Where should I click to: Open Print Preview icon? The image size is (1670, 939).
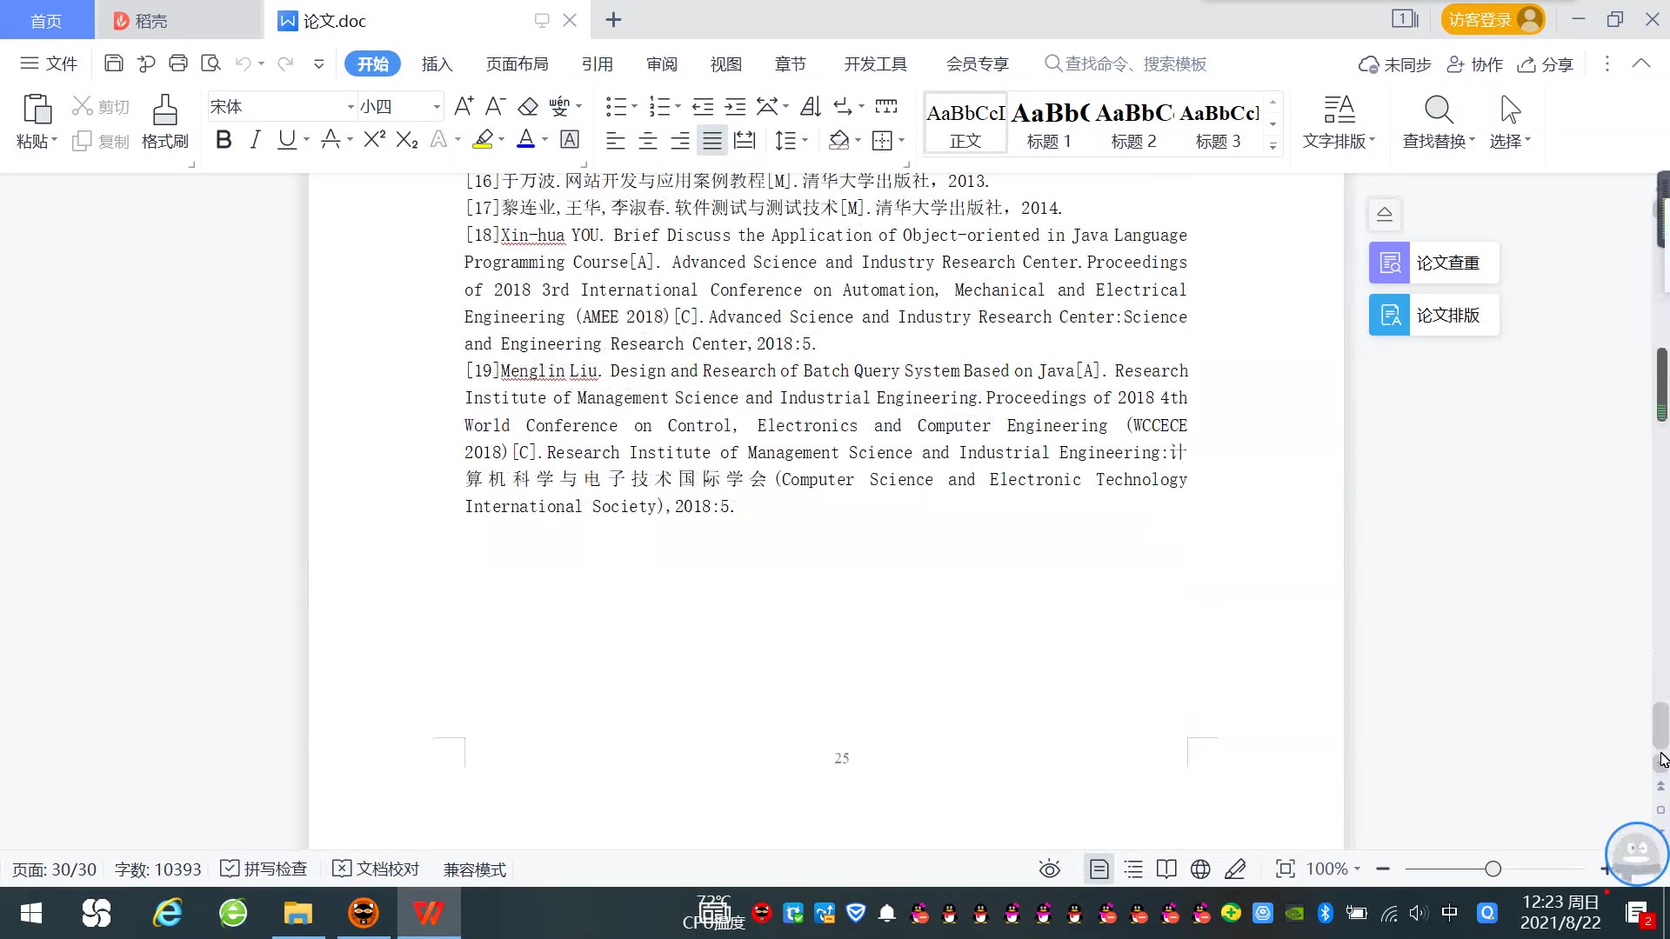coord(210,63)
